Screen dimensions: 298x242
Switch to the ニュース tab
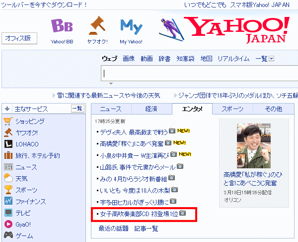(111, 109)
